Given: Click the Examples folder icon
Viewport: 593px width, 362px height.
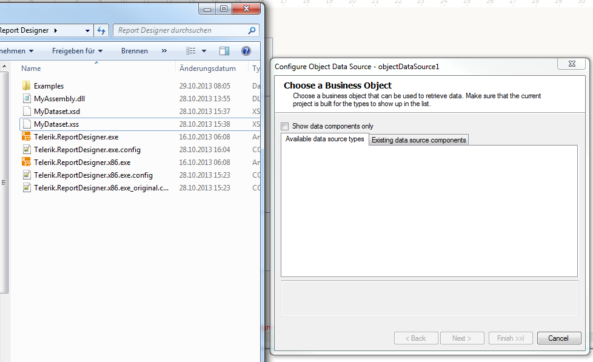Looking at the screenshot, I should click(27, 86).
